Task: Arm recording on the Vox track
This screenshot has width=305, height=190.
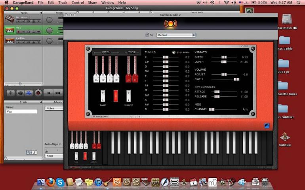Action: 19,32
